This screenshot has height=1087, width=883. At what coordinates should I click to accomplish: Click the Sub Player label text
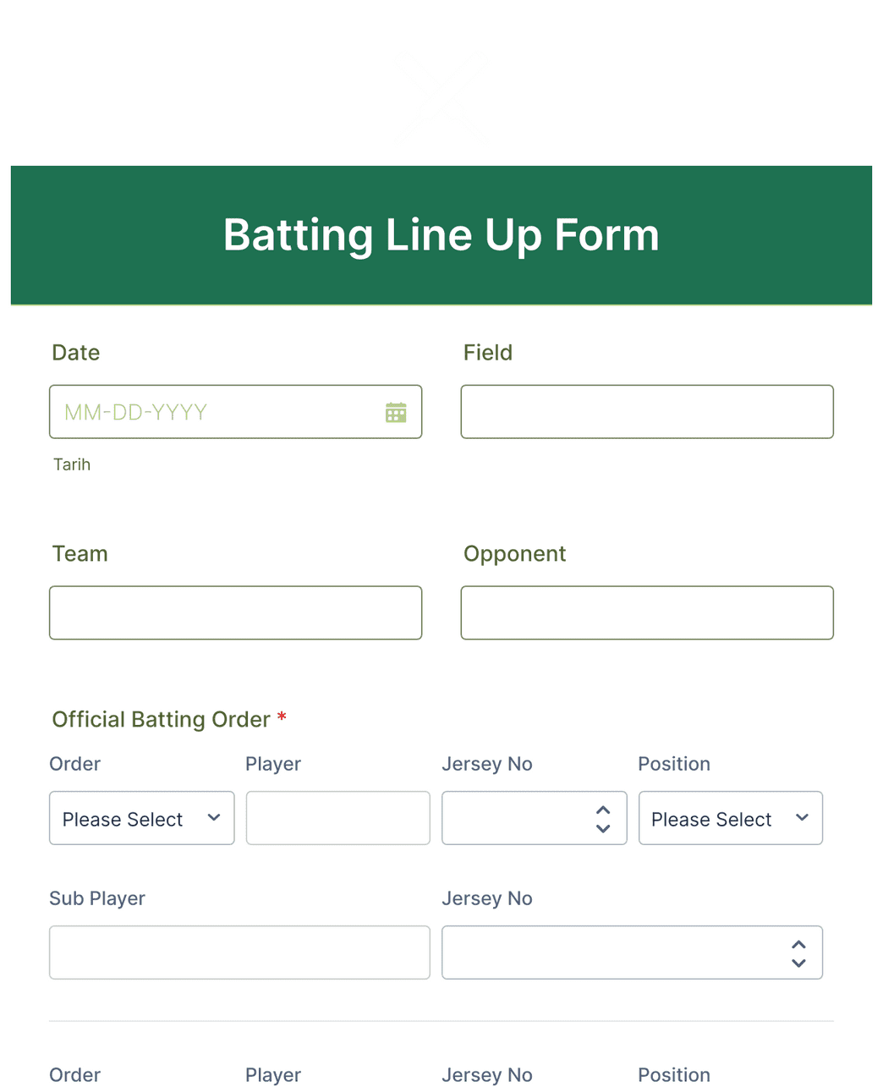[97, 898]
